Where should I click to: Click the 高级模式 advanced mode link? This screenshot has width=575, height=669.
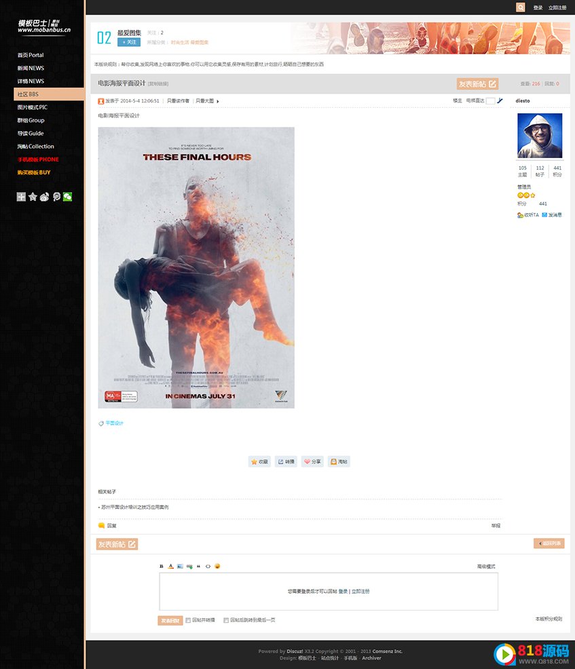pyautogui.click(x=486, y=567)
